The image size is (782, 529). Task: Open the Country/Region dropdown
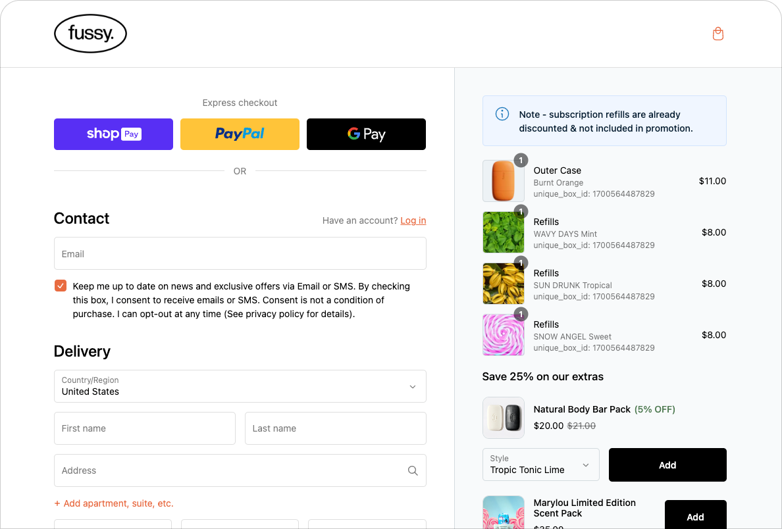[240, 386]
